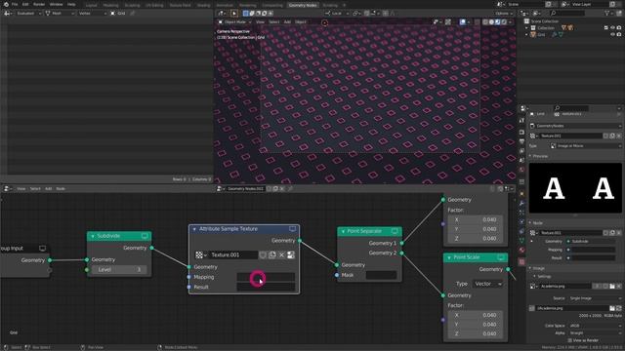Image resolution: width=625 pixels, height=351 pixels.
Task: Open the Help menu
Action: (71, 4)
